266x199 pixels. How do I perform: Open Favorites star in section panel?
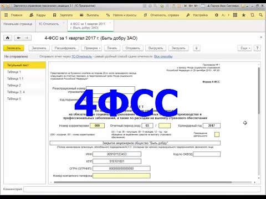pyautogui.click(x=244, y=15)
